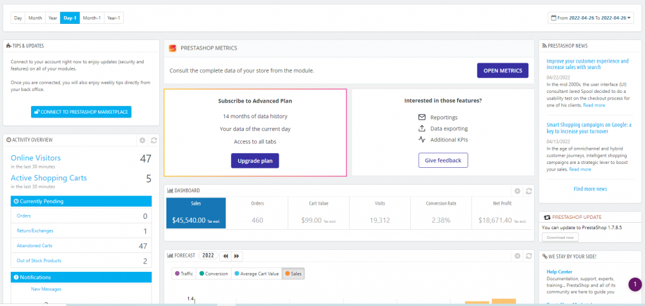
Task: Open Dashboard panel settings gear
Action: [x=517, y=191]
